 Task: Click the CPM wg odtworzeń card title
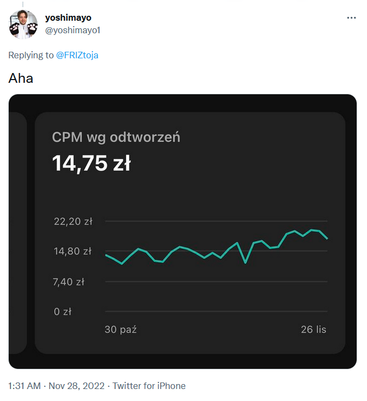[116, 137]
